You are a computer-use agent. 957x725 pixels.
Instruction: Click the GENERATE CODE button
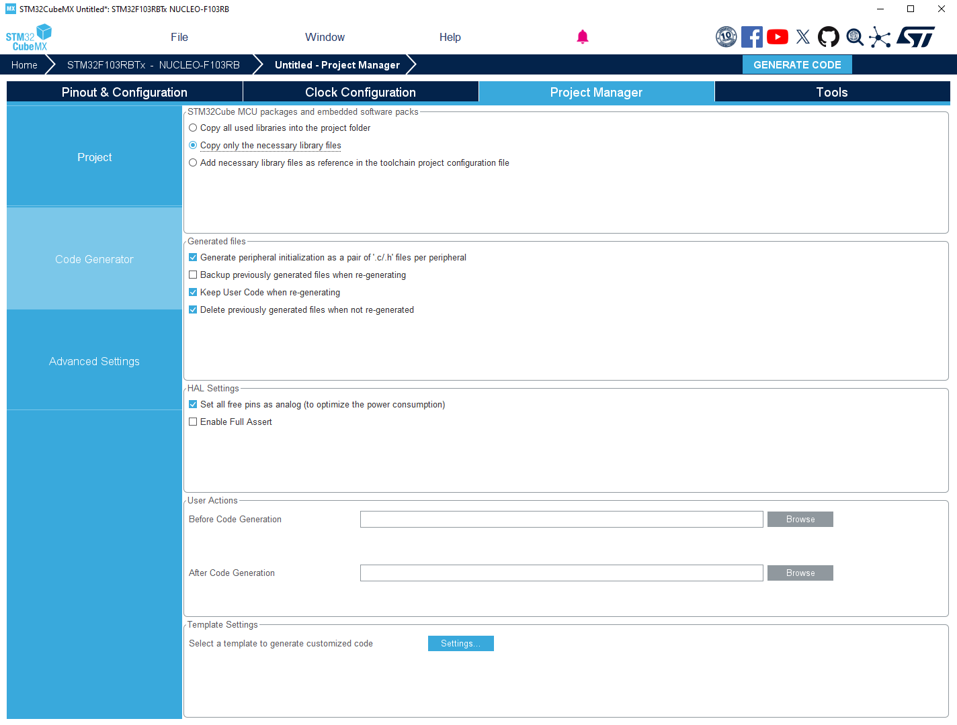point(797,64)
